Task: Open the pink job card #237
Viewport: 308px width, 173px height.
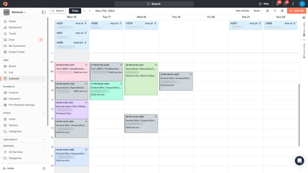Action: (x=72, y=72)
